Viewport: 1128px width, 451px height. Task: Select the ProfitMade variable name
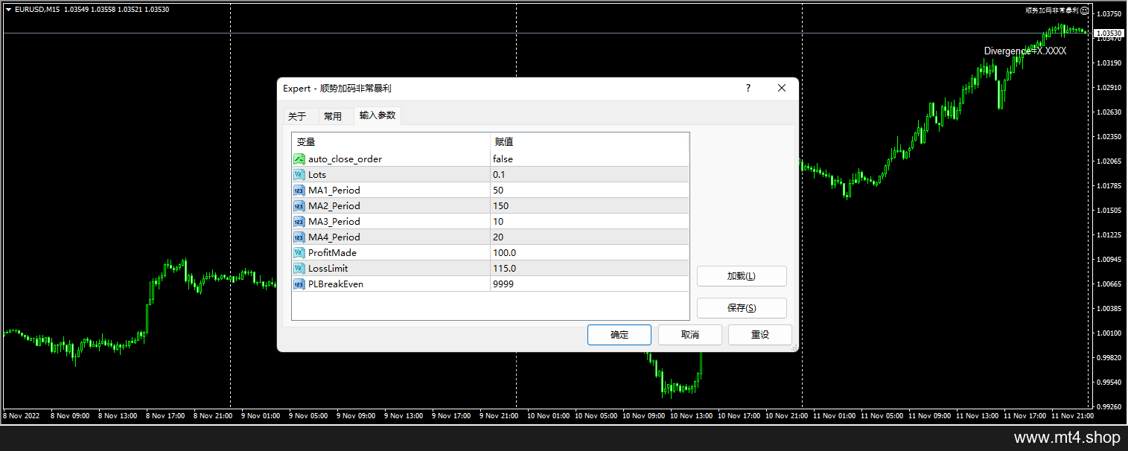pos(332,252)
